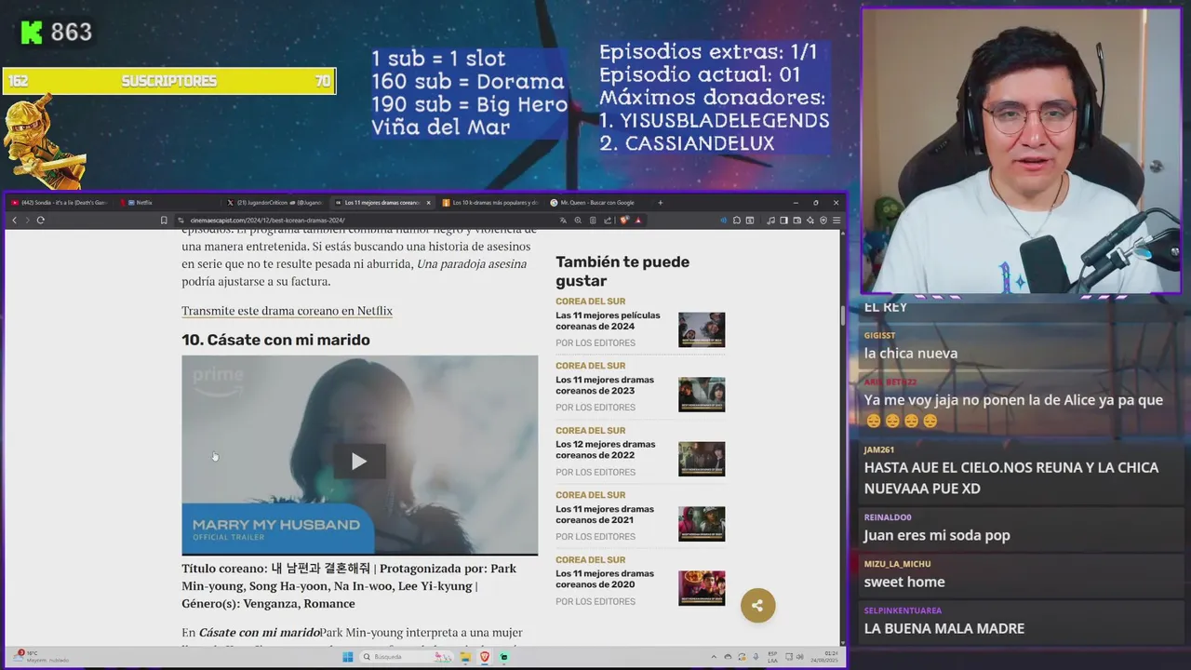
Task: Click thumbnail beside dramas coreanos de 2020
Action: coord(702,588)
